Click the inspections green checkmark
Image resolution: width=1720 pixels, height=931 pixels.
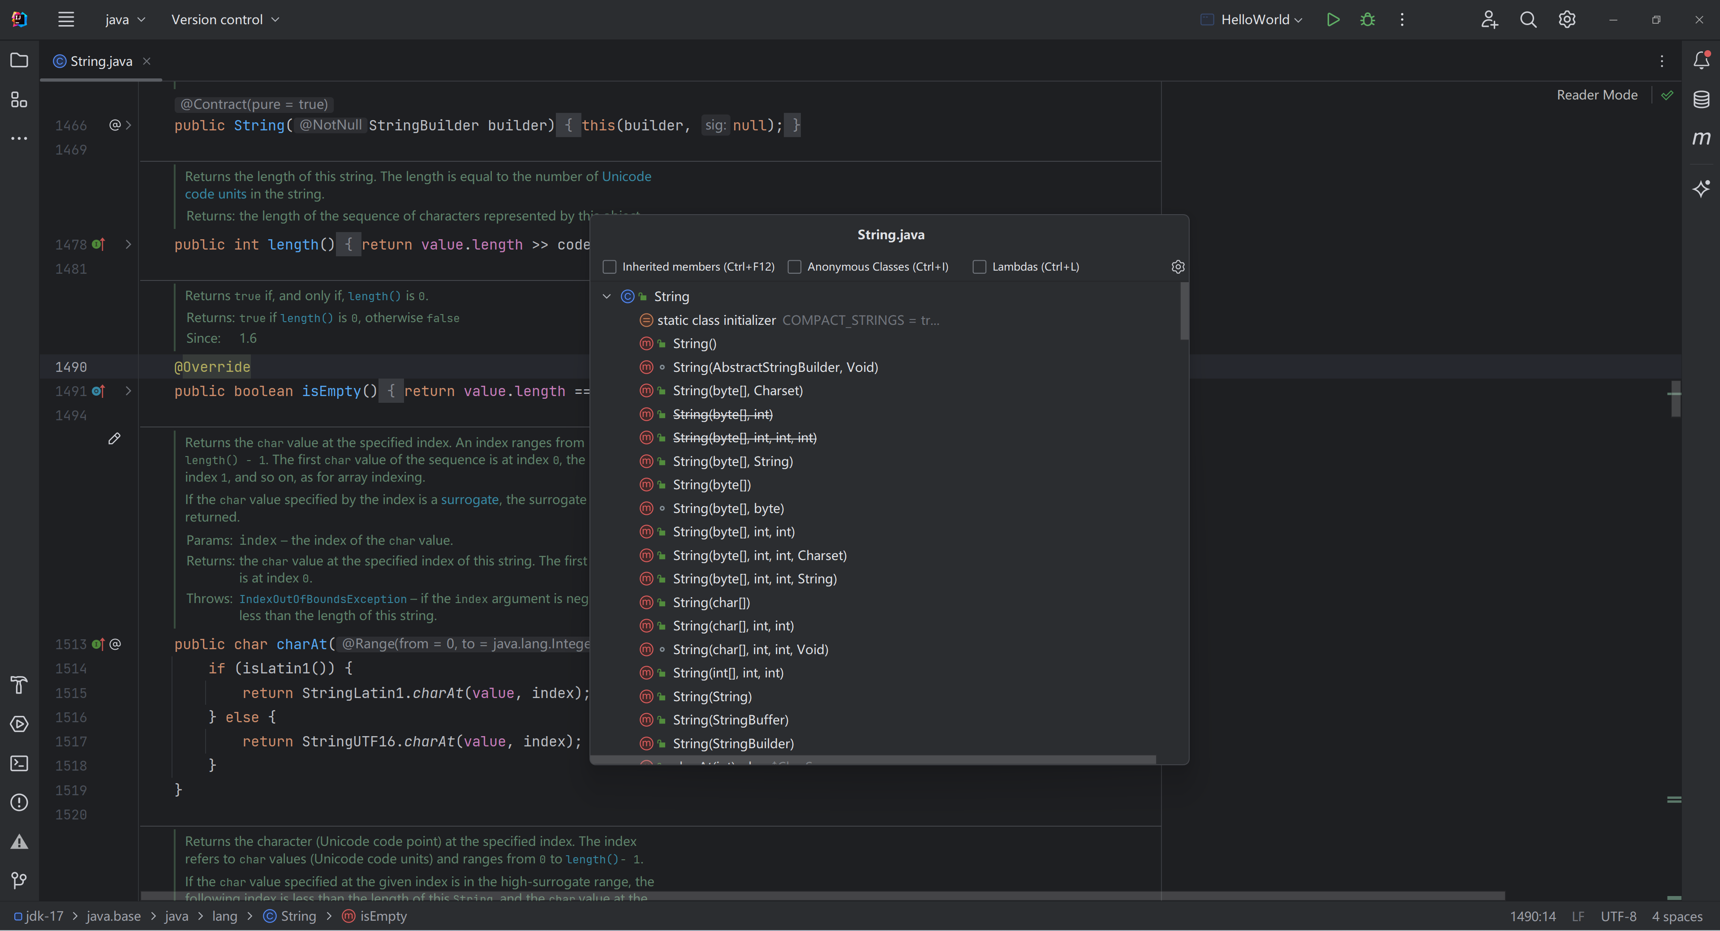[x=1667, y=95]
